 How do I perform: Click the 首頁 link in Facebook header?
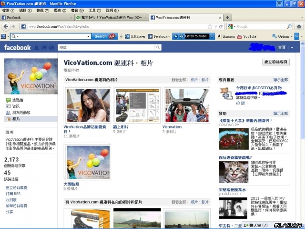(x=282, y=47)
